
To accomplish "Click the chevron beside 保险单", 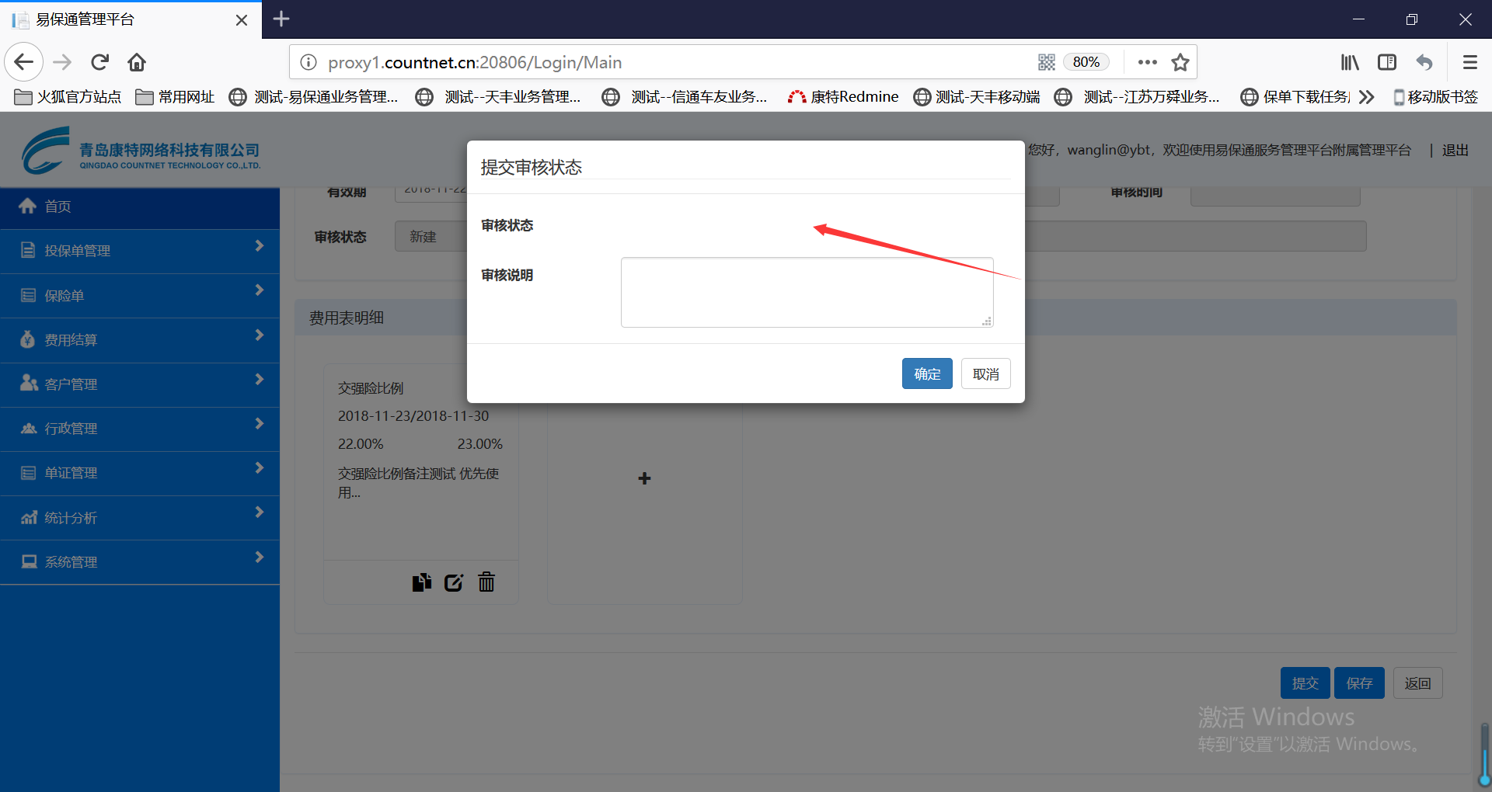I will click(x=260, y=290).
